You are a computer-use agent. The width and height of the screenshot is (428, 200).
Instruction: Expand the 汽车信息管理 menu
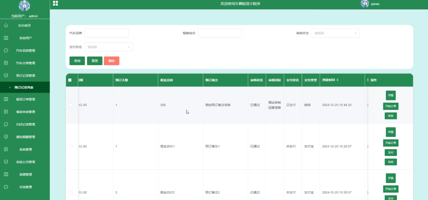coord(25,51)
